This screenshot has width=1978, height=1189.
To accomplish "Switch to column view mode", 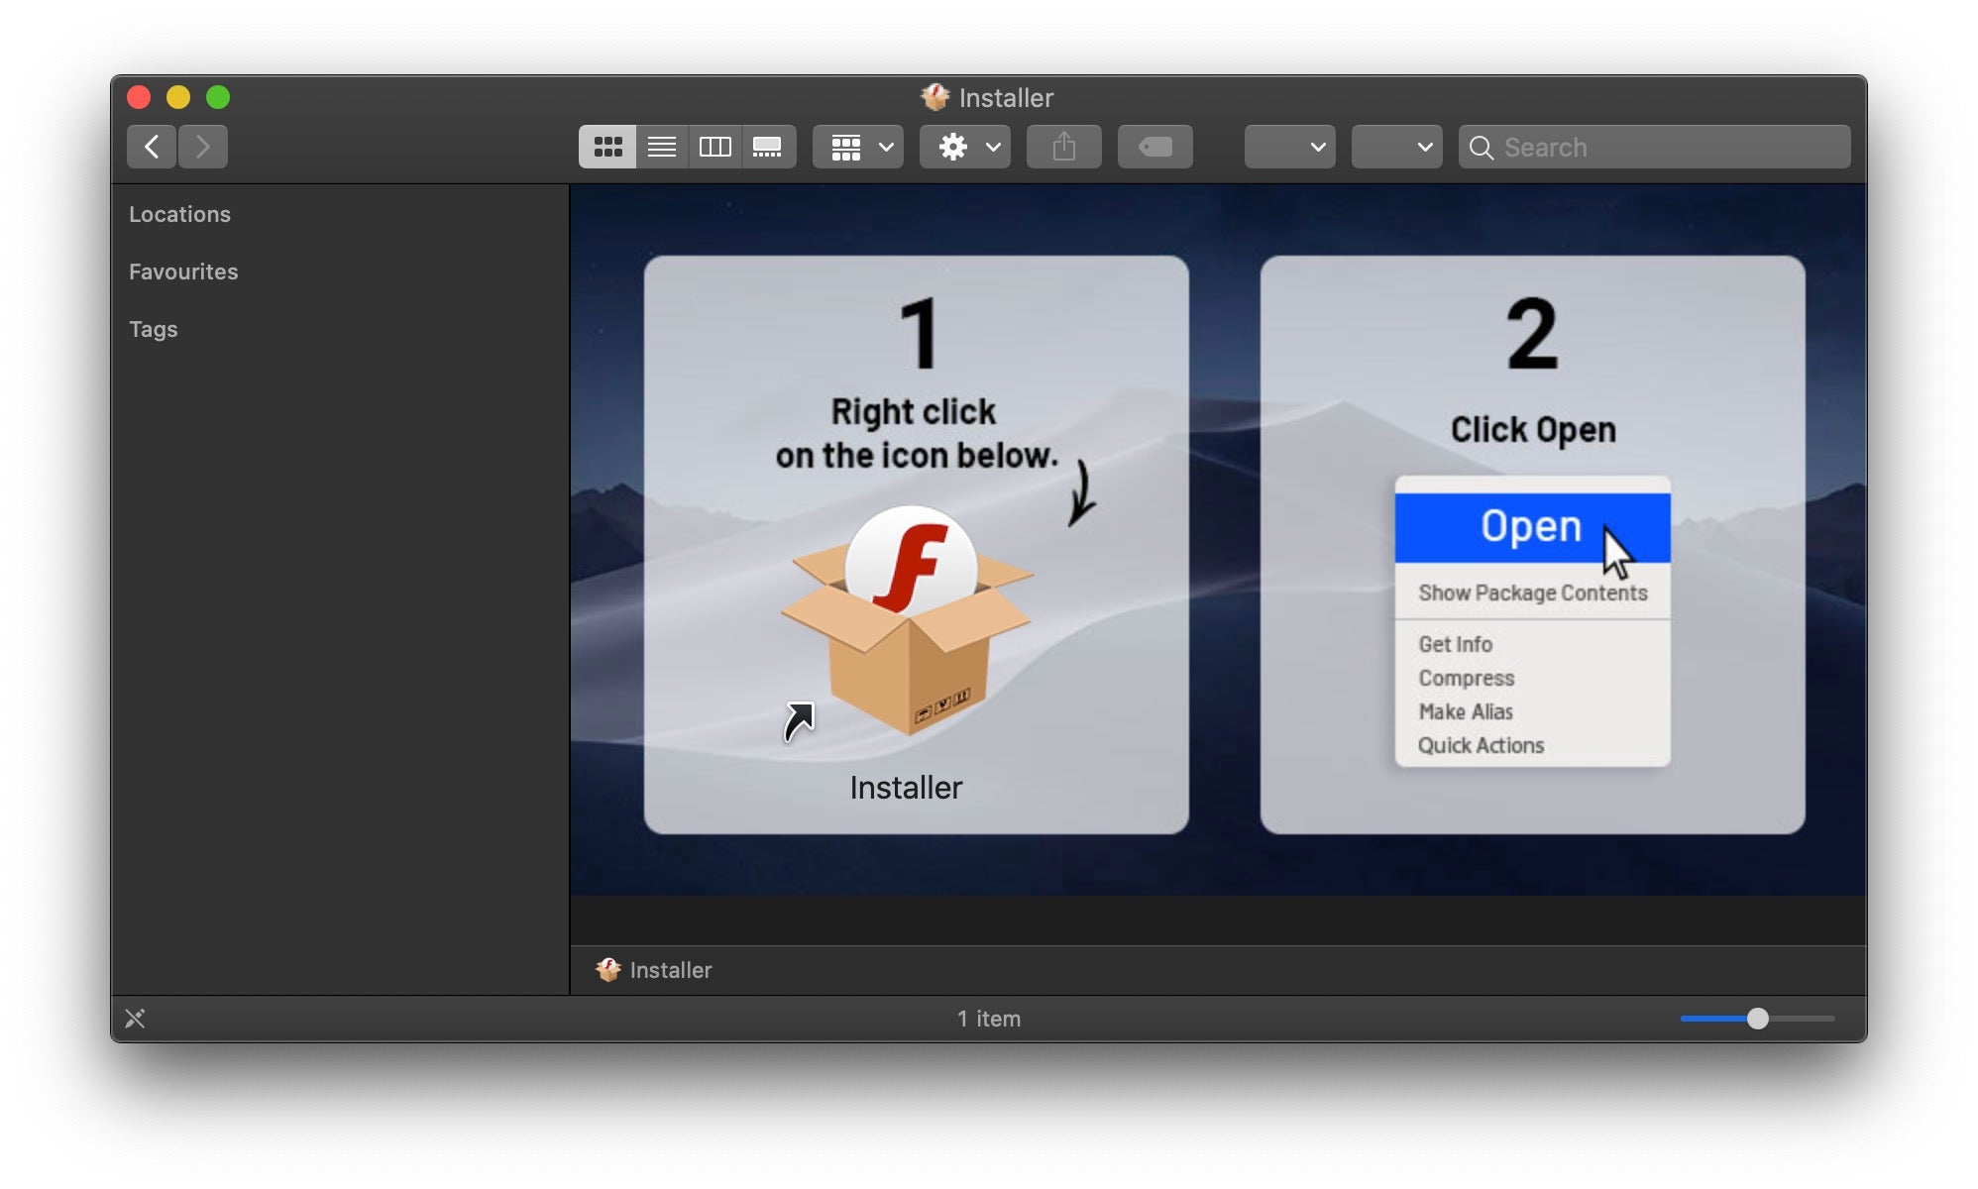I will [x=714, y=147].
